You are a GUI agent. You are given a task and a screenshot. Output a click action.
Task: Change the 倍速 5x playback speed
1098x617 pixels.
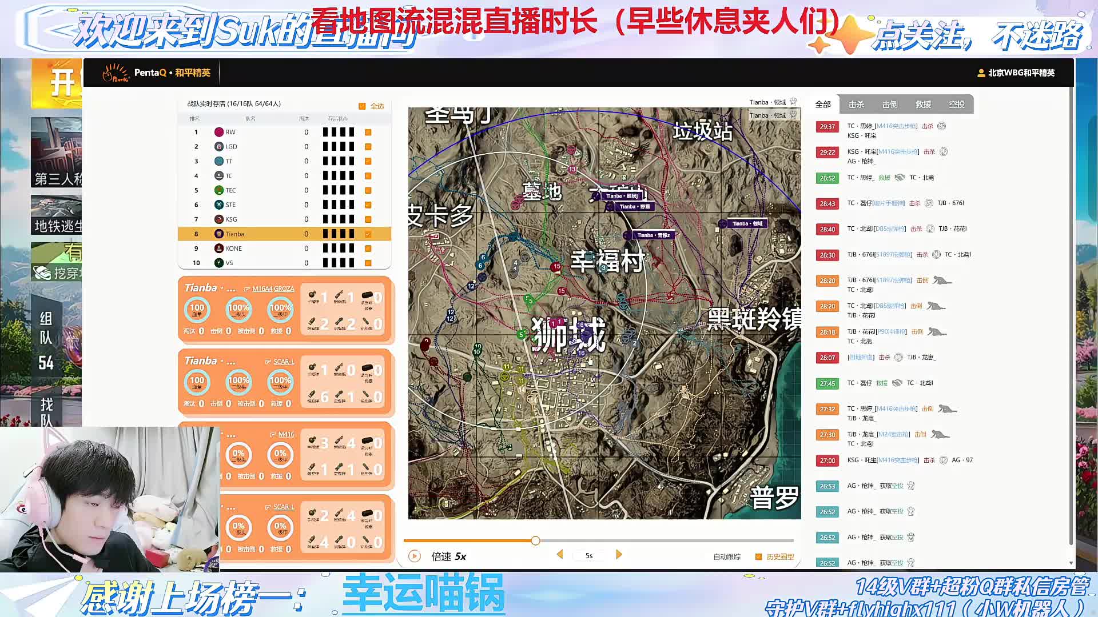pyautogui.click(x=449, y=556)
